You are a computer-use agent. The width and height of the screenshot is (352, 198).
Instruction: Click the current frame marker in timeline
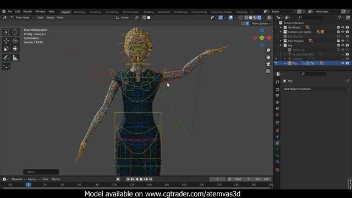point(28,185)
